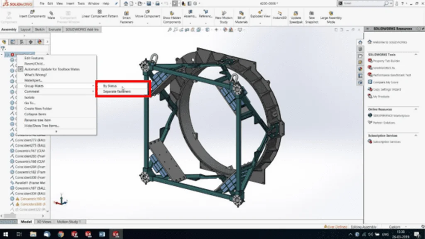Click Show Hidden Components
425x239 pixels.
pyautogui.click(x=172, y=17)
